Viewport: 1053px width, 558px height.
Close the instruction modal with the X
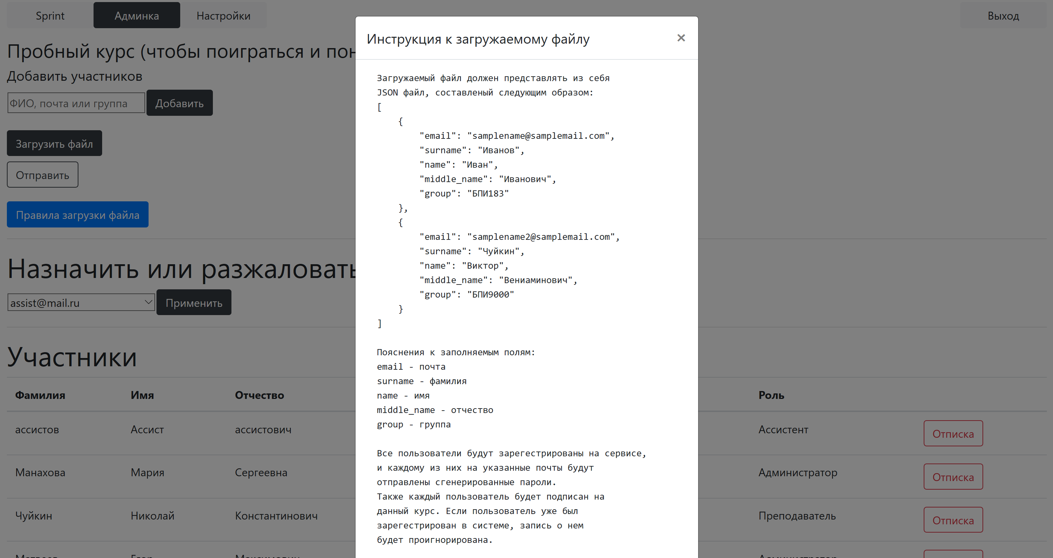(x=681, y=38)
